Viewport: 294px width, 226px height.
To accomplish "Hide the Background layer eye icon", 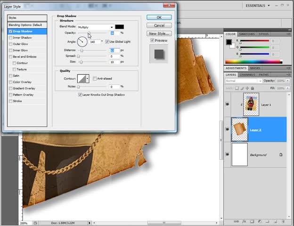I will coord(227,154).
